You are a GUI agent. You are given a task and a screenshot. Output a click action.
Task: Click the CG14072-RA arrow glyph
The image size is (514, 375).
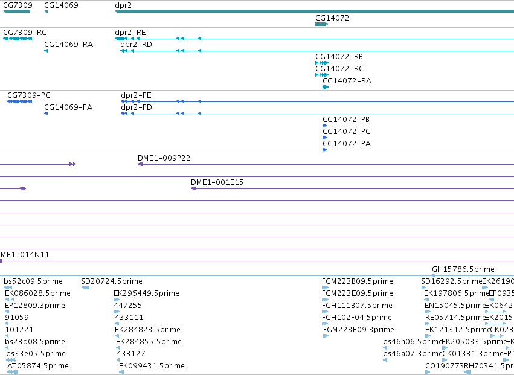pos(326,87)
